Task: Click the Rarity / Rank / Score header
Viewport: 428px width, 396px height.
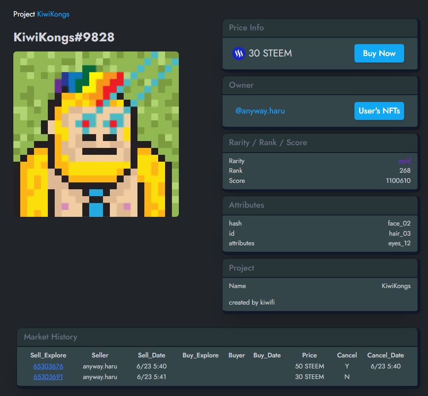Action: coord(320,142)
